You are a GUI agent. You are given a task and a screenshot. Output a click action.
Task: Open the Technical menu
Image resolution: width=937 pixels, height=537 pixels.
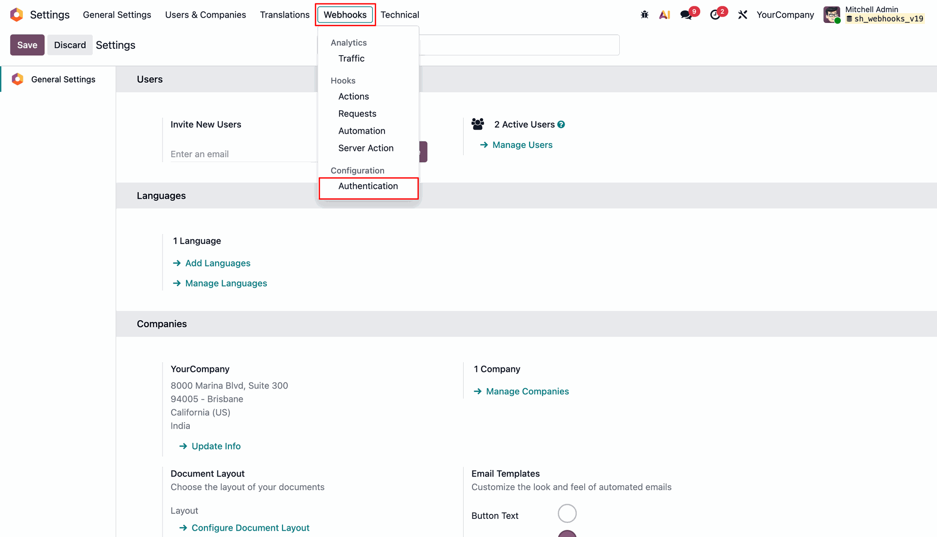tap(400, 15)
